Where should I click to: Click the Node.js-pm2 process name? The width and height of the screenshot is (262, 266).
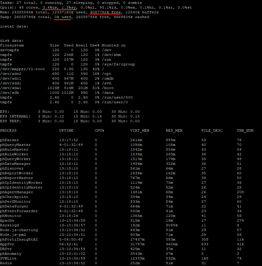(13, 235)
